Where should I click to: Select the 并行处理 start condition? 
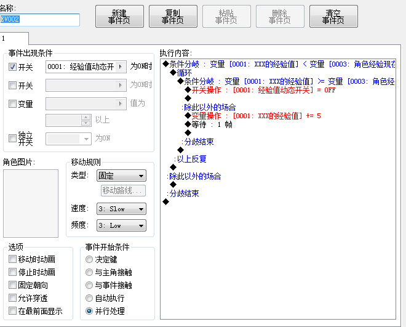click(89, 310)
